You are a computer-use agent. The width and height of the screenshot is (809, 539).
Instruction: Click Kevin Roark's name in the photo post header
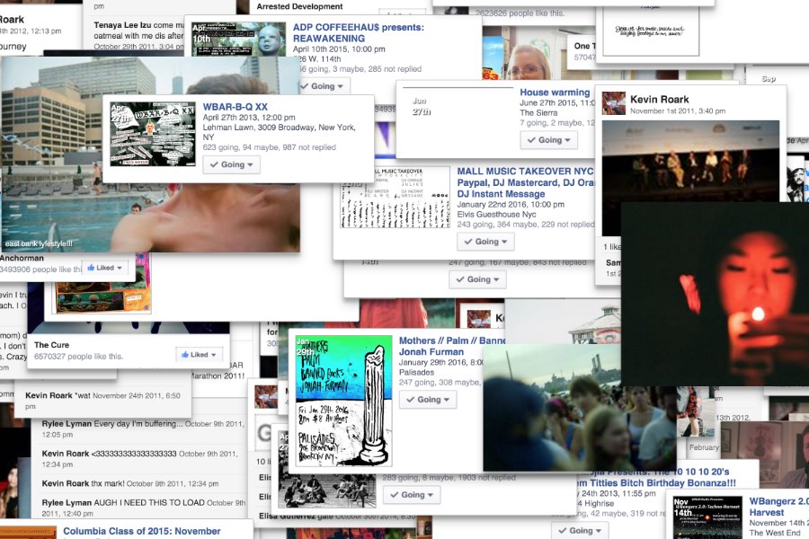coord(660,99)
